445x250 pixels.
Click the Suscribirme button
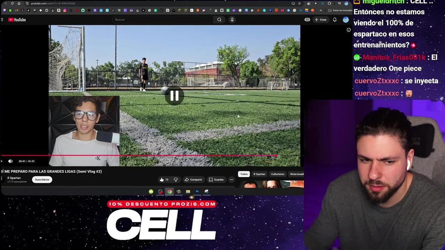[42, 180]
